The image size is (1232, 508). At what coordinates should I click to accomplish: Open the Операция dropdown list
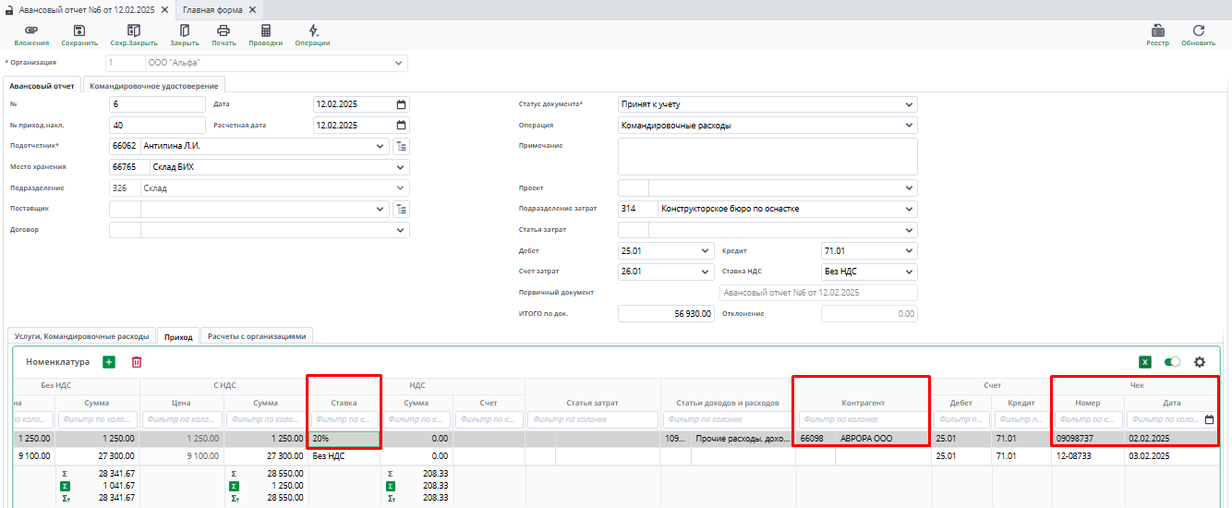[909, 126]
